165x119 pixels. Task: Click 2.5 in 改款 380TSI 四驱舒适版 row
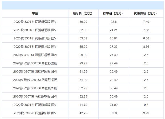tap(146, 80)
